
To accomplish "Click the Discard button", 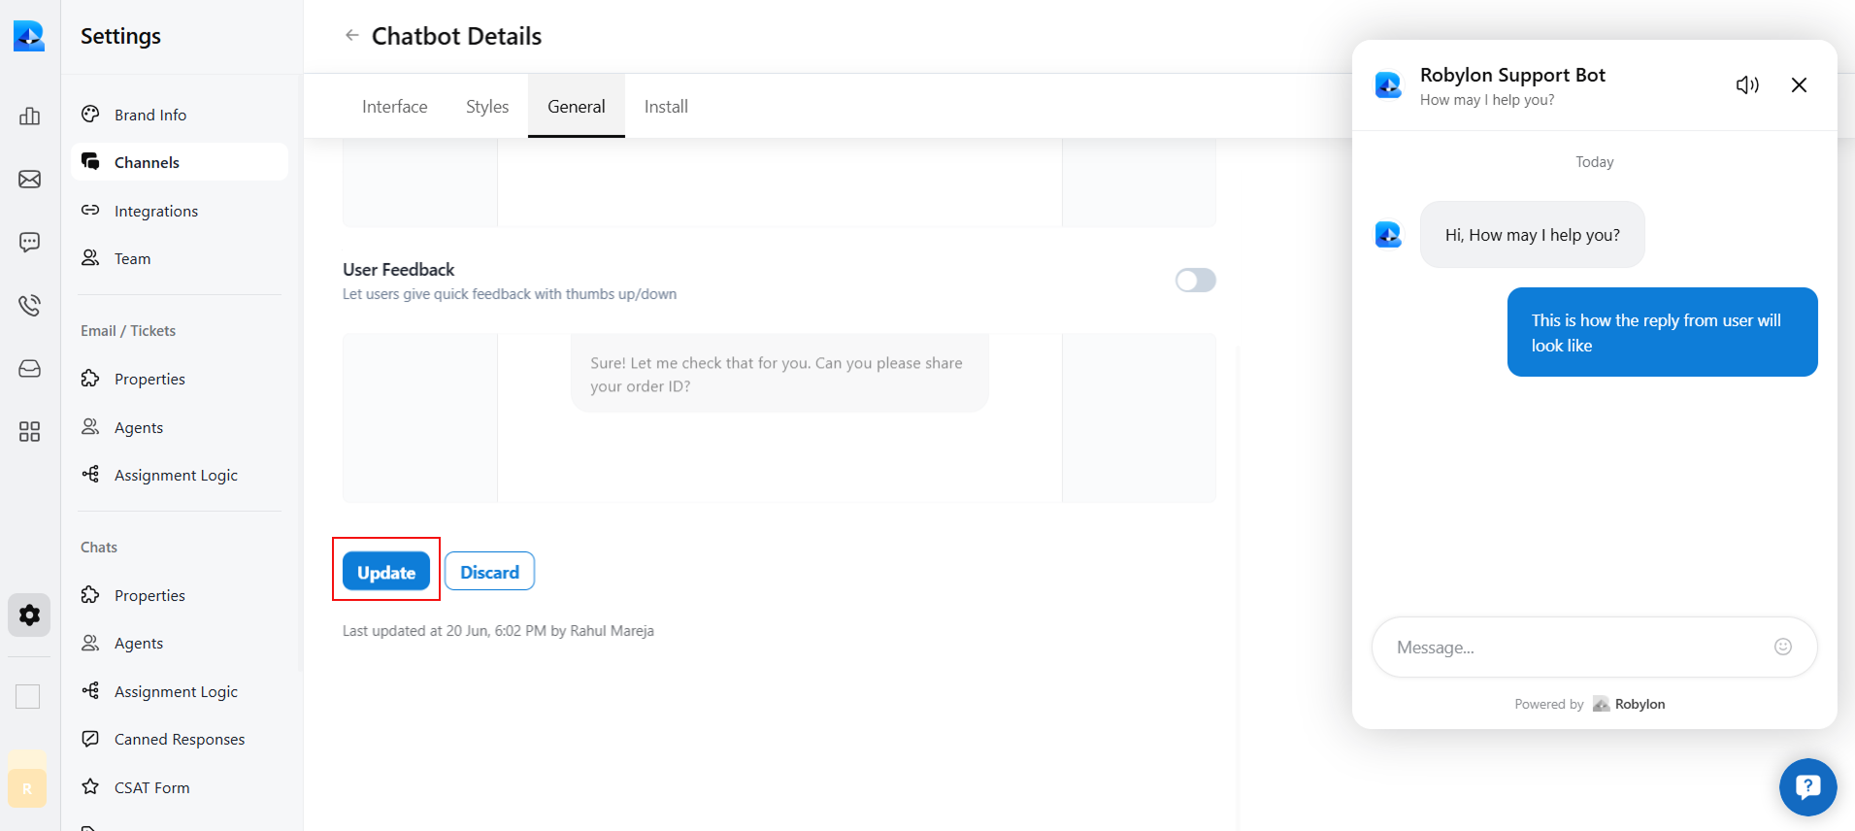I will (x=489, y=571).
